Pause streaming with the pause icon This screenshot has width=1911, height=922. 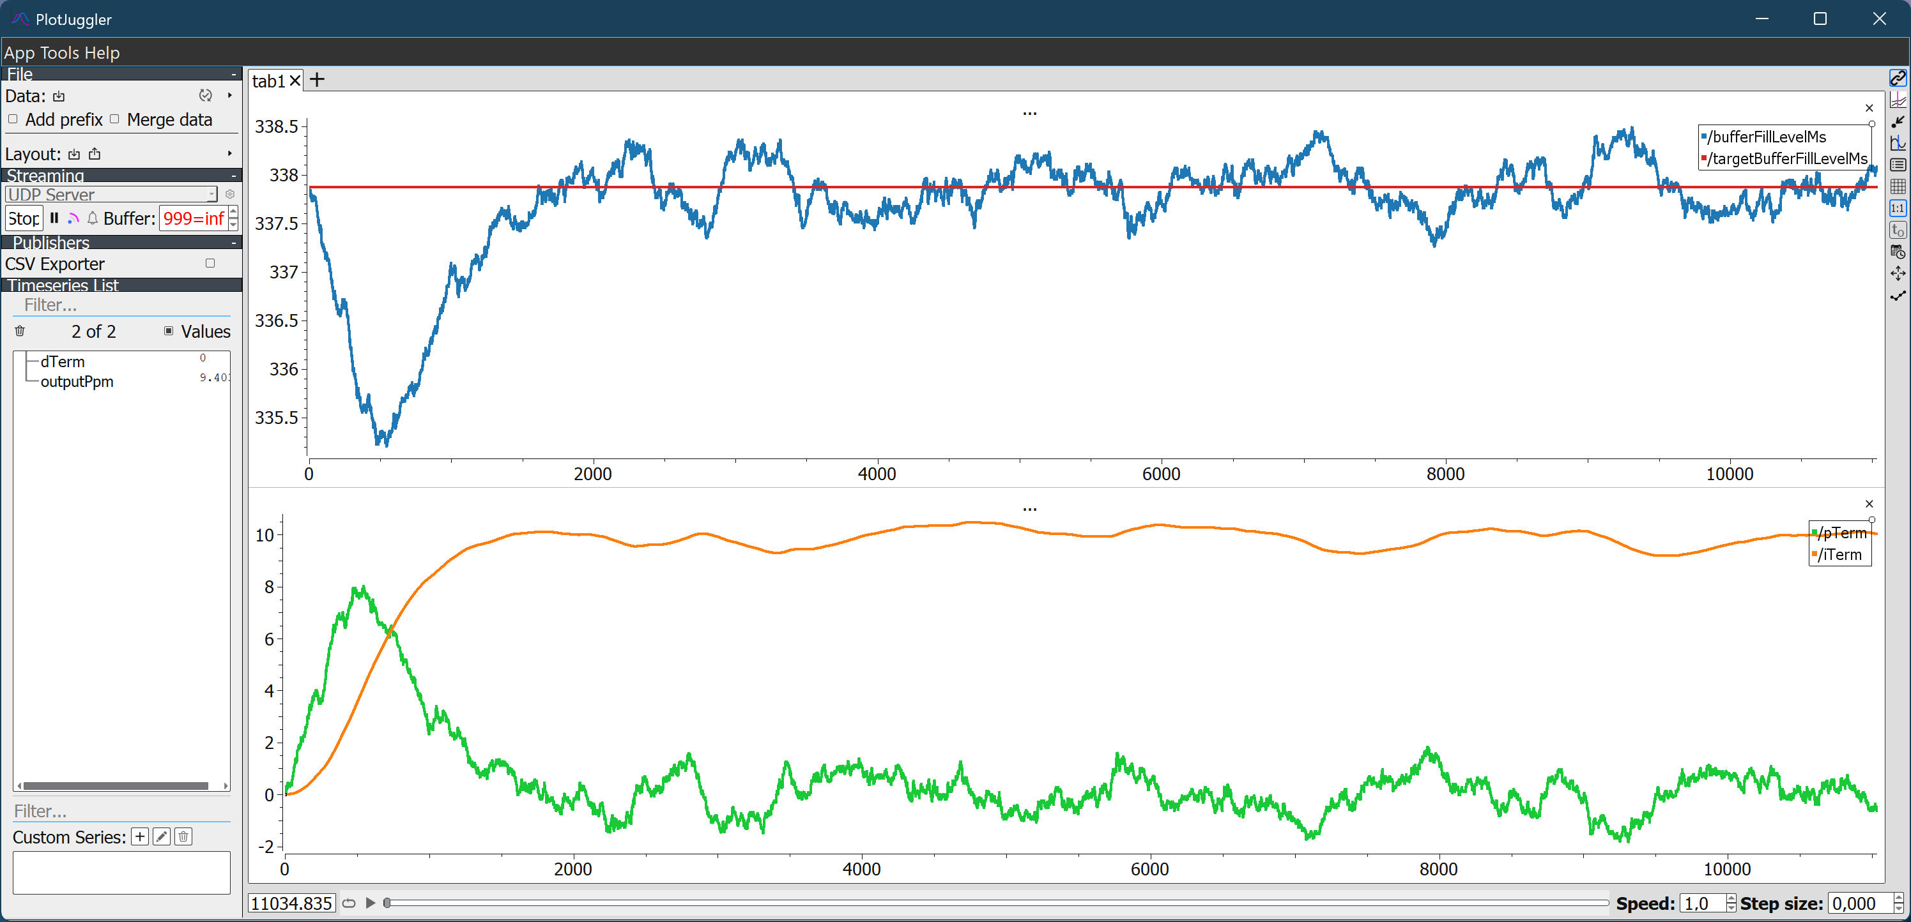(54, 218)
